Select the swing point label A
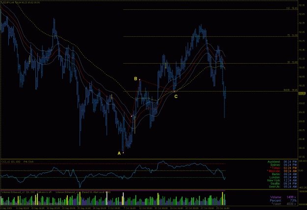This screenshot has height=210, width=307. [119, 153]
